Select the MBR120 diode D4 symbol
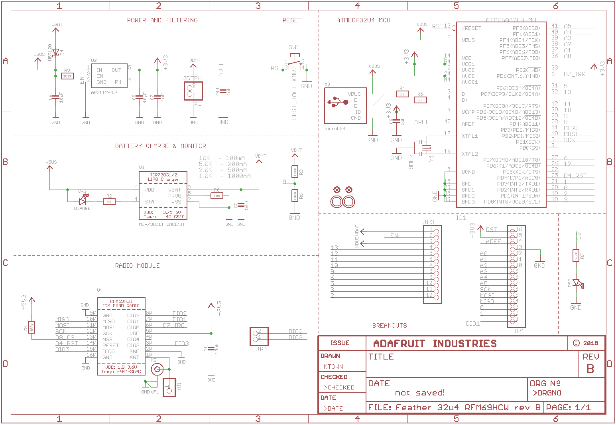The width and height of the screenshot is (616, 425). coord(56,52)
